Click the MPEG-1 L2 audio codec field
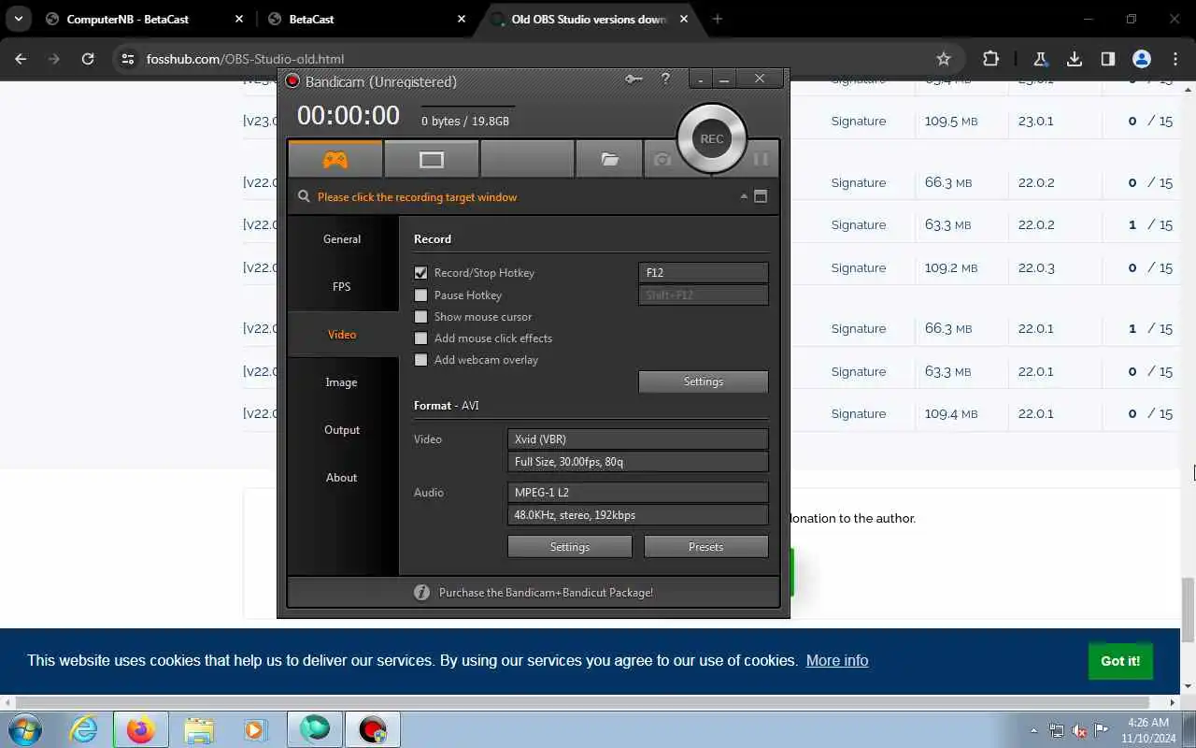Image resolution: width=1196 pixels, height=748 pixels. tap(638, 493)
